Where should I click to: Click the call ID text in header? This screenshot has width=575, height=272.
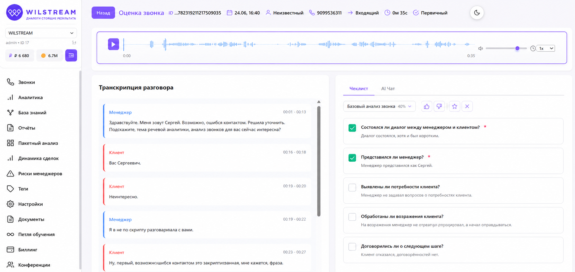[x=195, y=13]
